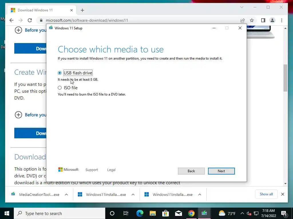293x219 pixels.
Task: Reload the Download Windows 11 page
Action: [30, 20]
